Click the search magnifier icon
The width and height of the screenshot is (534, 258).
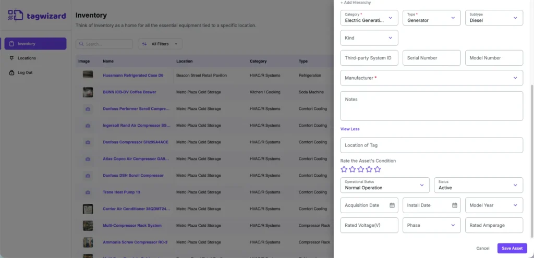[81, 44]
